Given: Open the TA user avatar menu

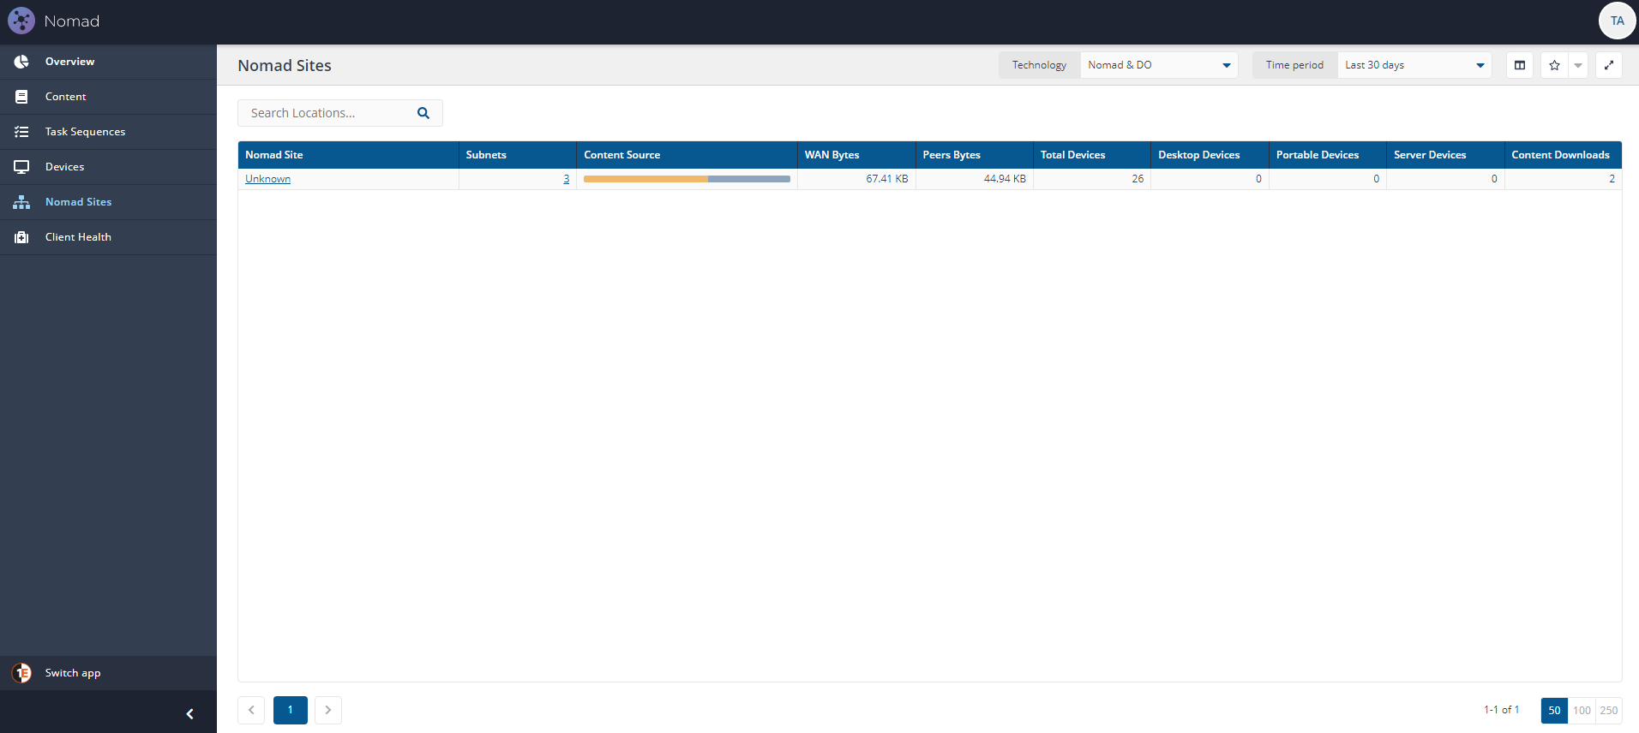Looking at the screenshot, I should tap(1617, 21).
